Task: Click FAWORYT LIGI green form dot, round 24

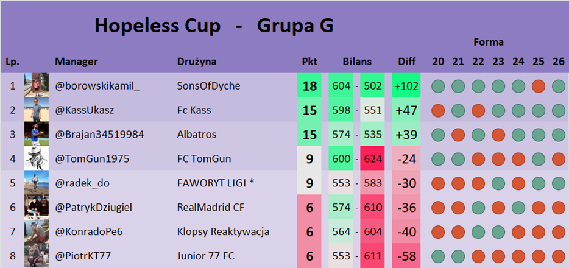Action: click(518, 183)
